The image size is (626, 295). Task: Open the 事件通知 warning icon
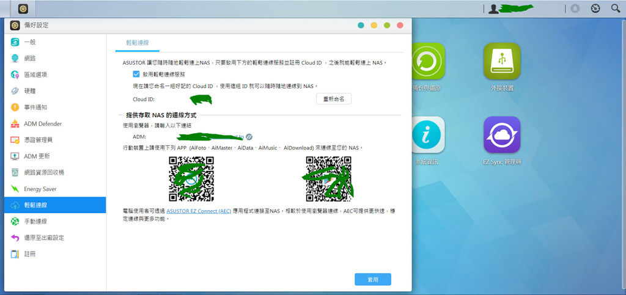(15, 107)
